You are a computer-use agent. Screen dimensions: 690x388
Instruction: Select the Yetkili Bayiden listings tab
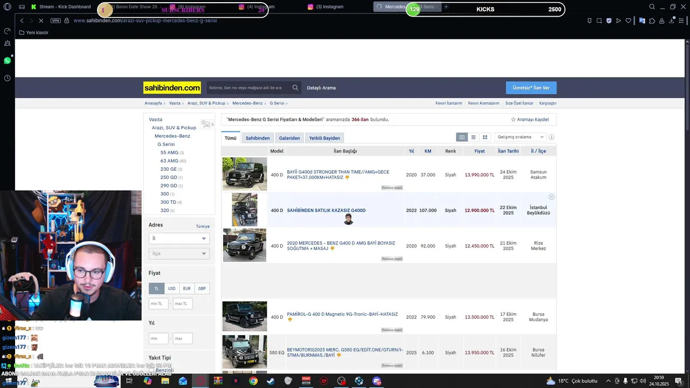pyautogui.click(x=325, y=138)
